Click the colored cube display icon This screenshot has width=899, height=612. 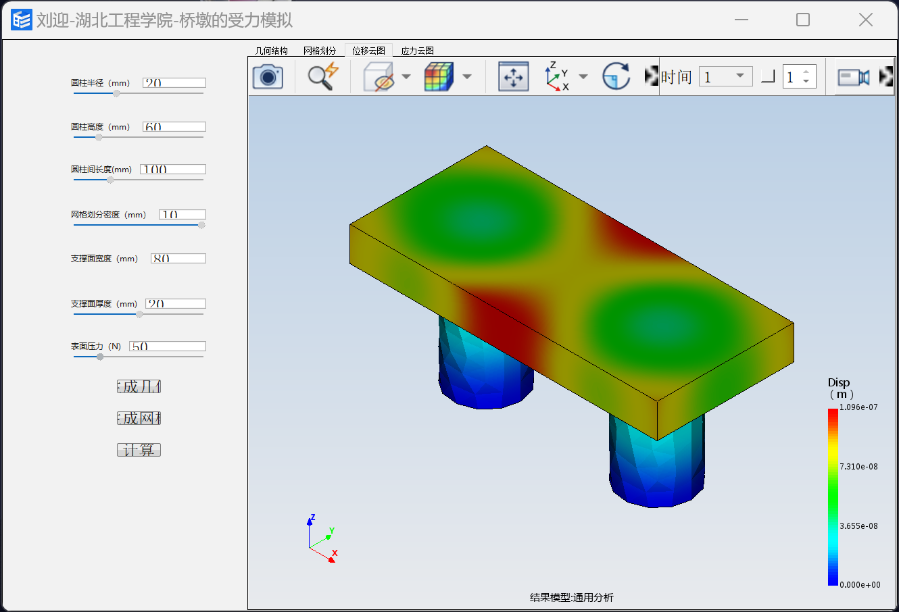(x=439, y=76)
